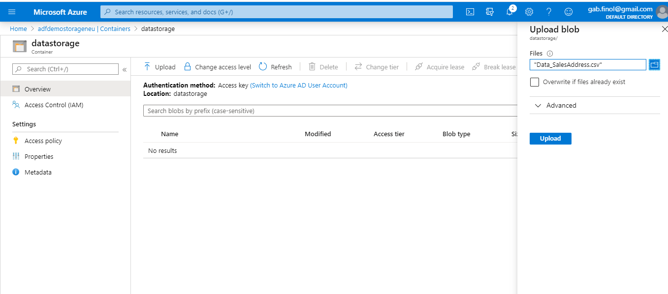The image size is (668, 294).
Task: Open portal settings gear
Action: point(529,12)
